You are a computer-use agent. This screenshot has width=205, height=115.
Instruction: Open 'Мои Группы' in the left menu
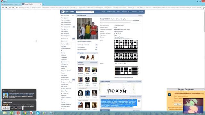64,29
